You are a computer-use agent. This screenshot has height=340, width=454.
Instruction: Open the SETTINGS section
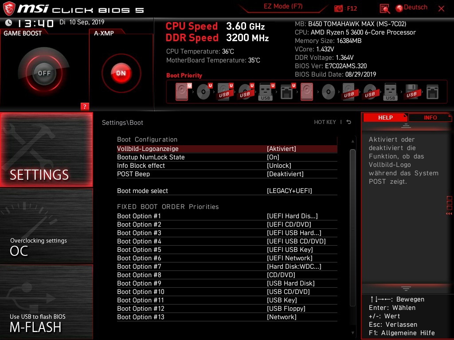(x=46, y=150)
